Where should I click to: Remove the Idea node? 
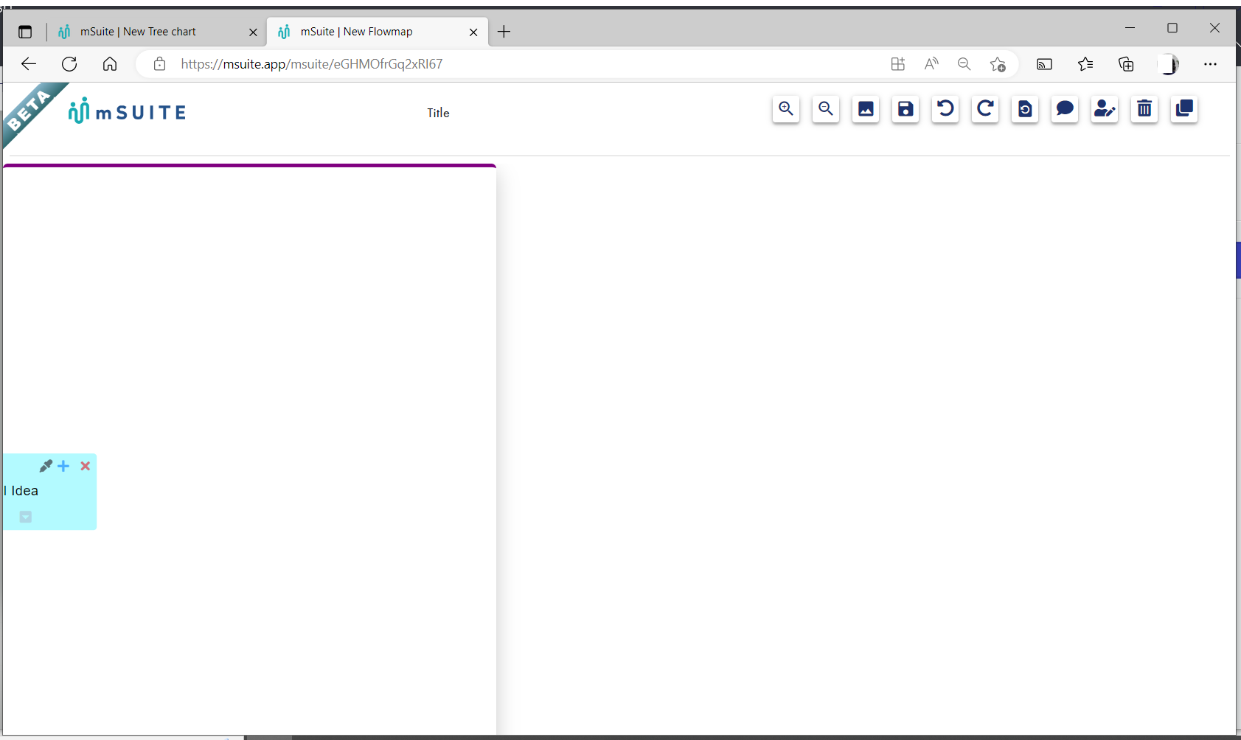tap(85, 466)
